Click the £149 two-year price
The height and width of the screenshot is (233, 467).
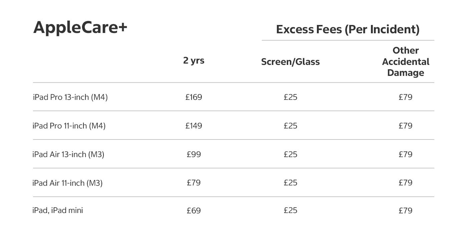point(194,126)
